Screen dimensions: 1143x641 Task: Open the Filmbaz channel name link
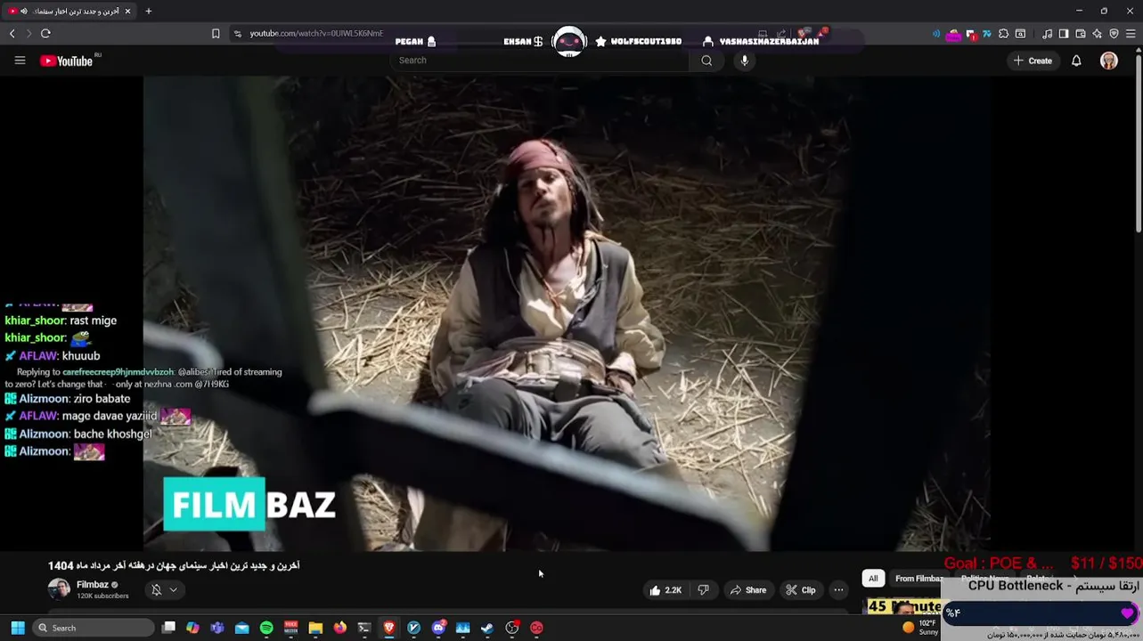tap(93, 585)
